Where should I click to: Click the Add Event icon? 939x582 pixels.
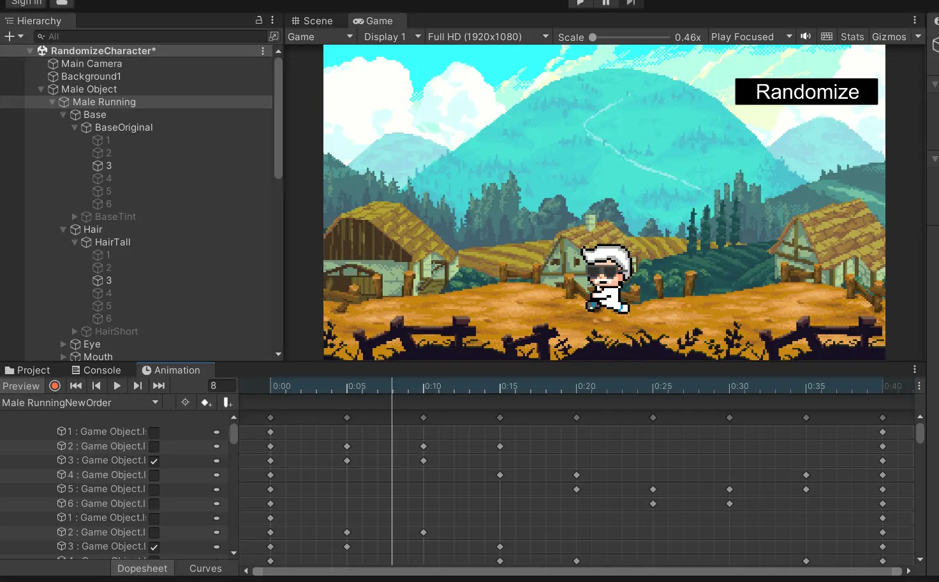coord(227,403)
